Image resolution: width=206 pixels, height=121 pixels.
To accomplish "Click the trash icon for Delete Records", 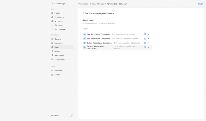I will click(85, 43).
